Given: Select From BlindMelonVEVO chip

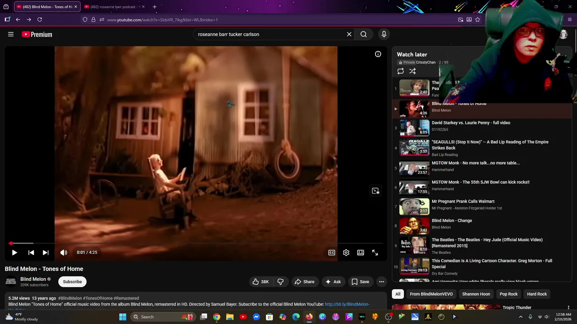Looking at the screenshot, I should tap(431, 294).
